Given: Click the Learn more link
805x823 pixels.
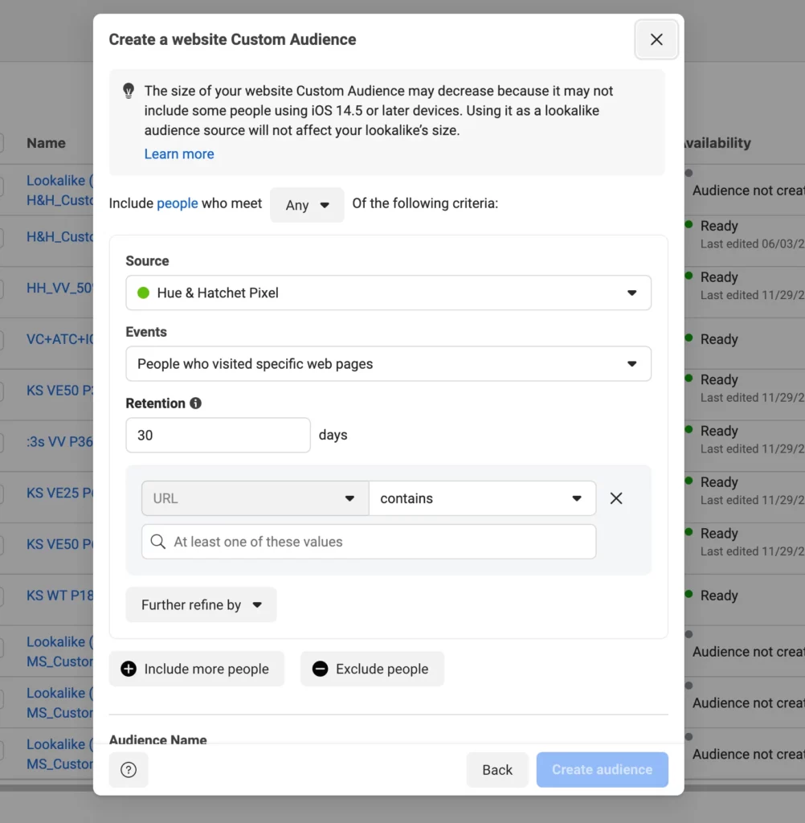Looking at the screenshot, I should [x=179, y=154].
